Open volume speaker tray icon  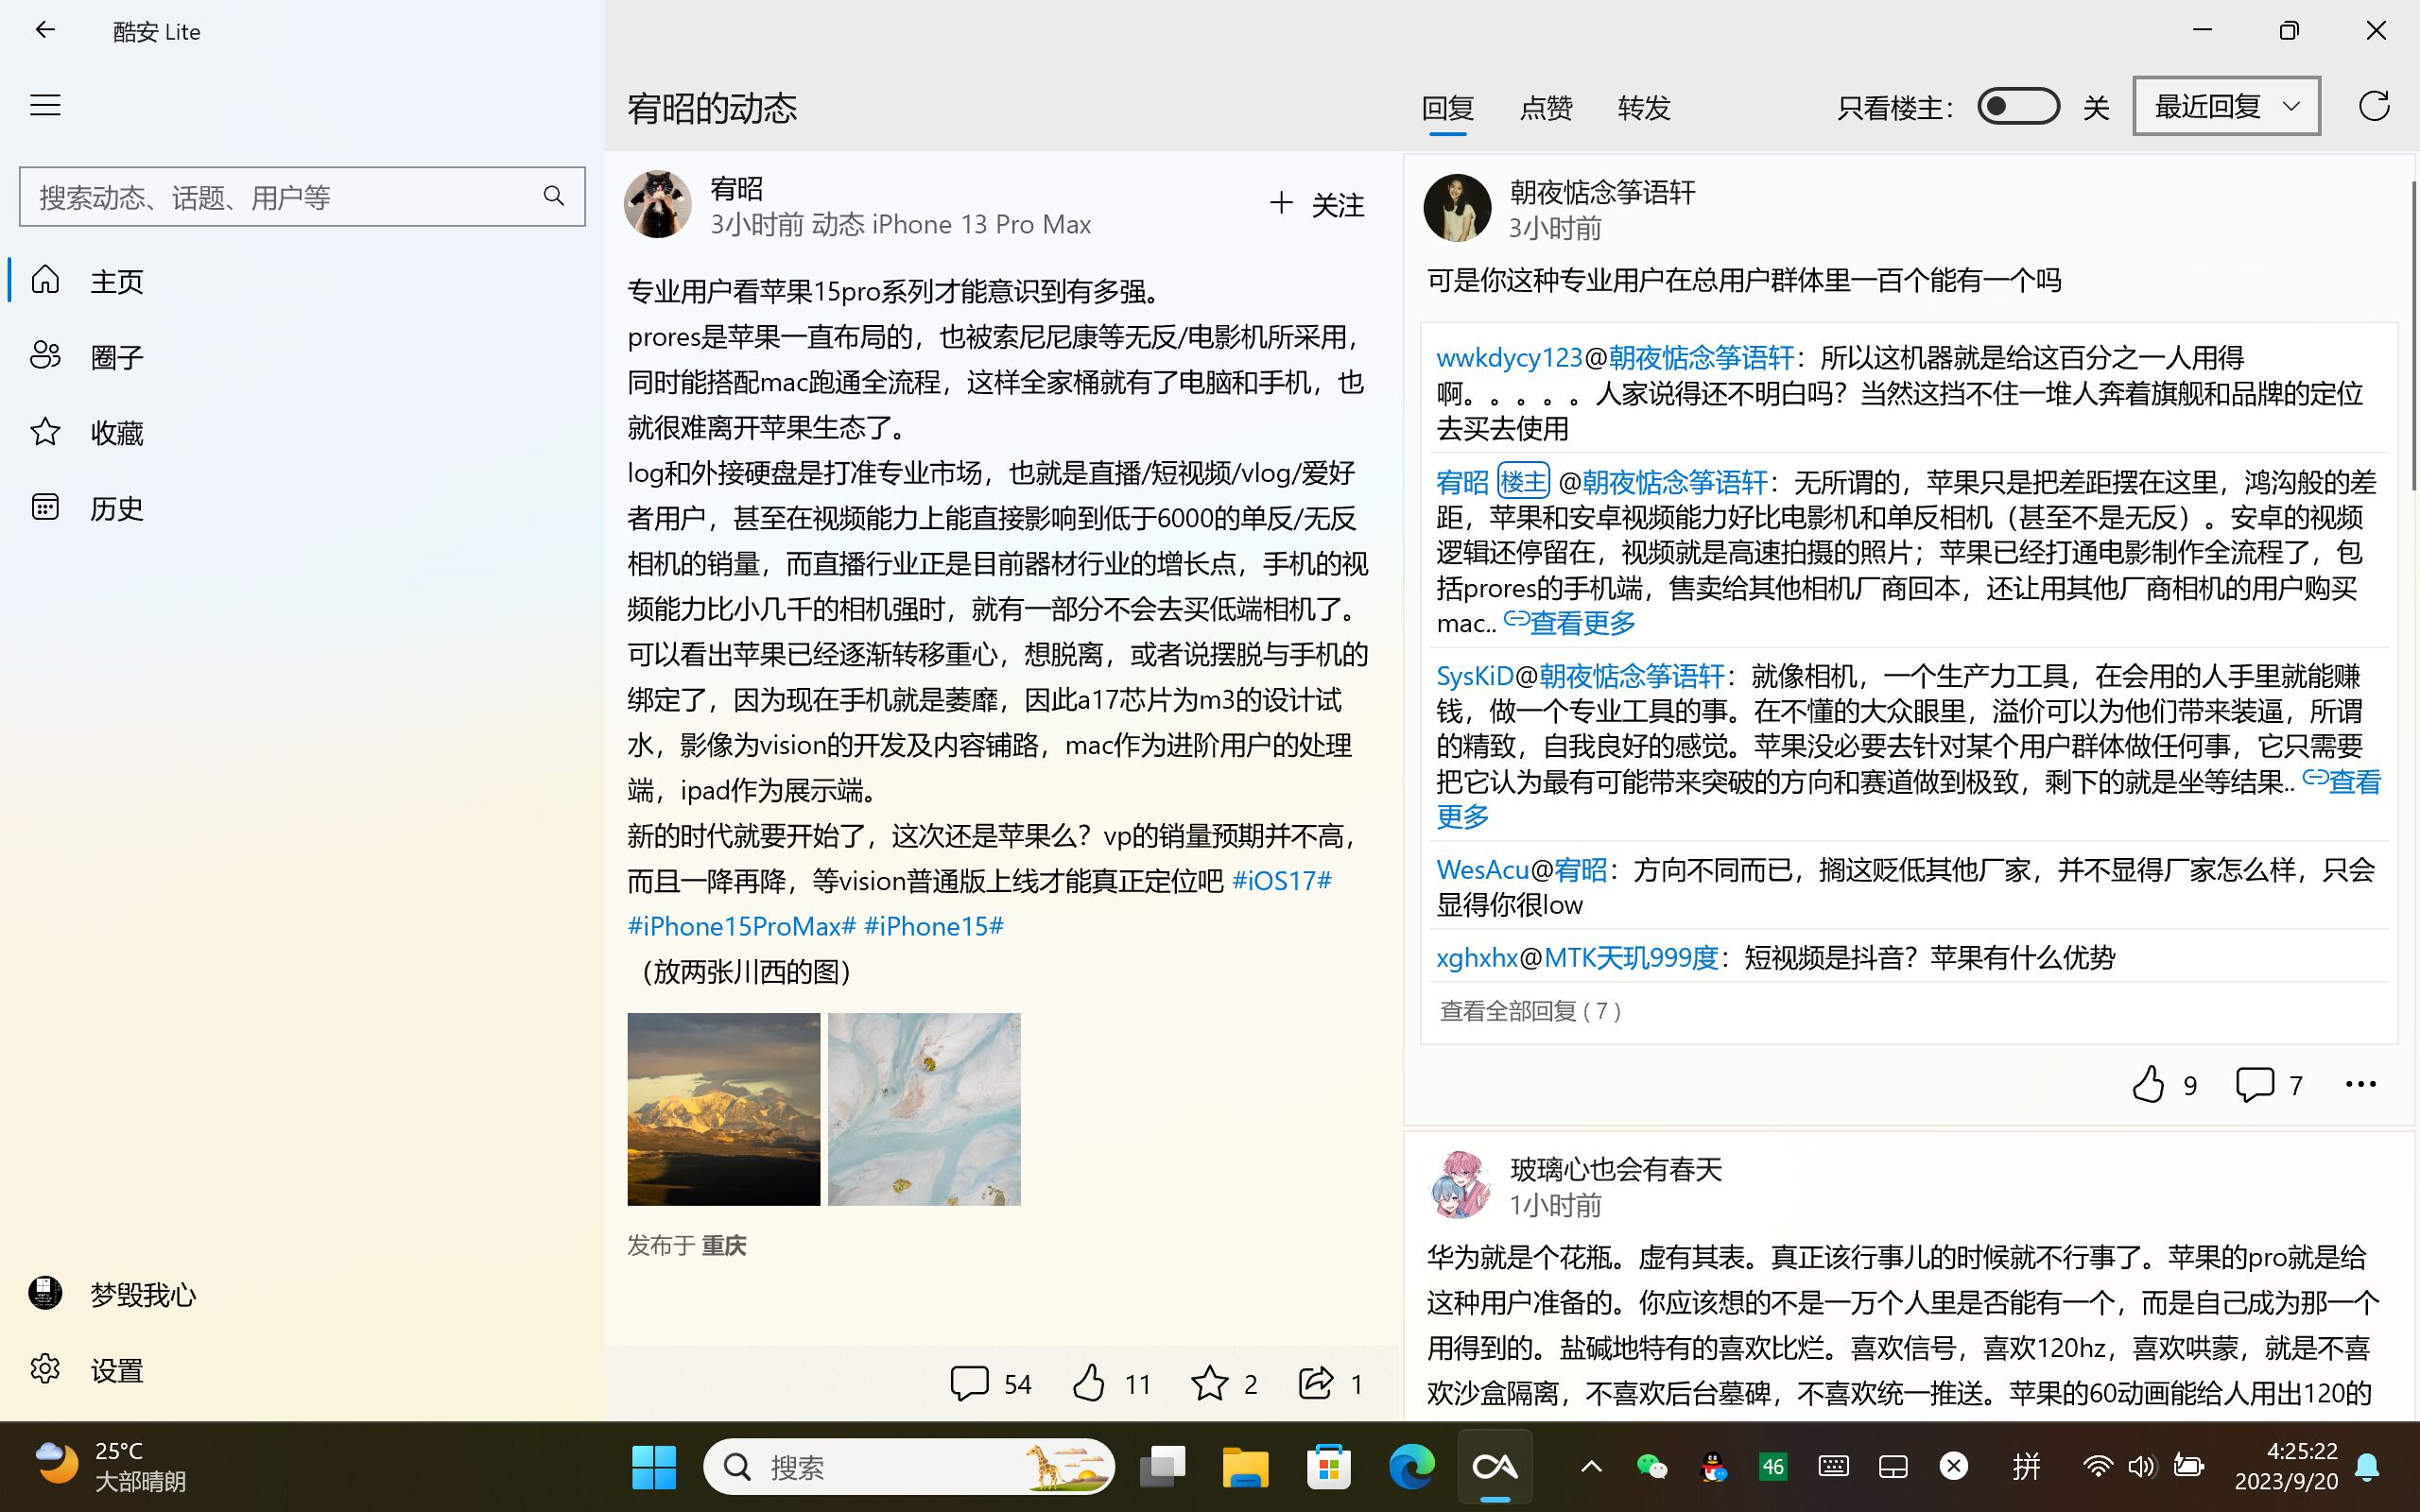2141,1467
